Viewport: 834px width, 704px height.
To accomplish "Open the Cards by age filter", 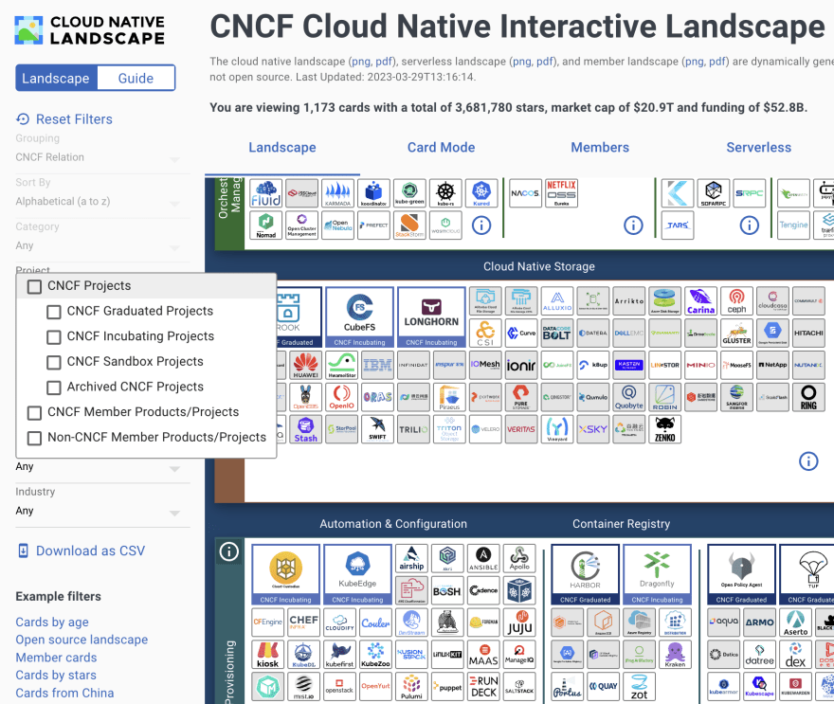I will pyautogui.click(x=52, y=623).
